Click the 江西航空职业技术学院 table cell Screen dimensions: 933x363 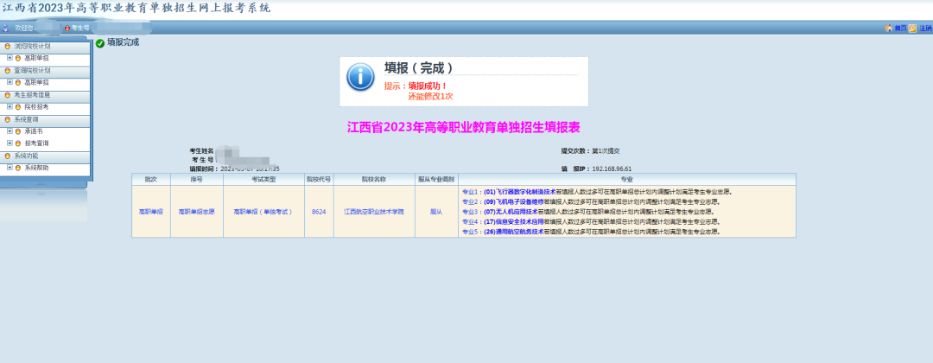click(374, 211)
